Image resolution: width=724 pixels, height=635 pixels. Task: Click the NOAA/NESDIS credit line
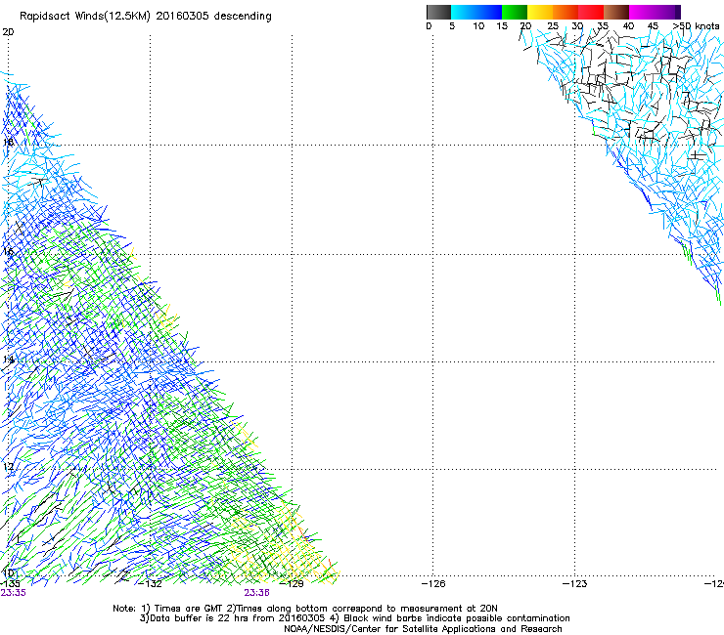pos(423,629)
